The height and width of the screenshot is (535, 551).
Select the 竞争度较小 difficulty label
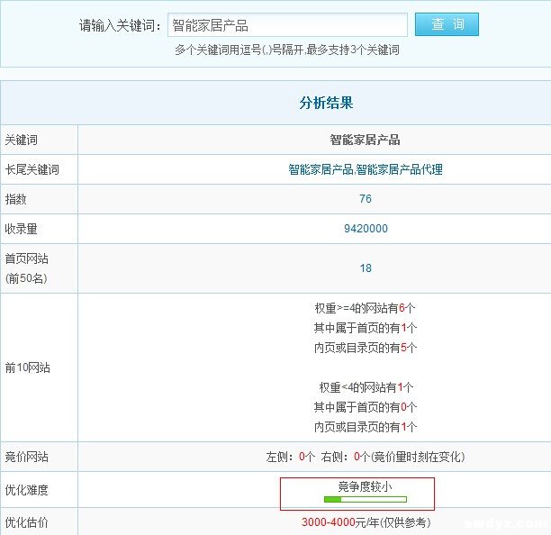coord(365,486)
